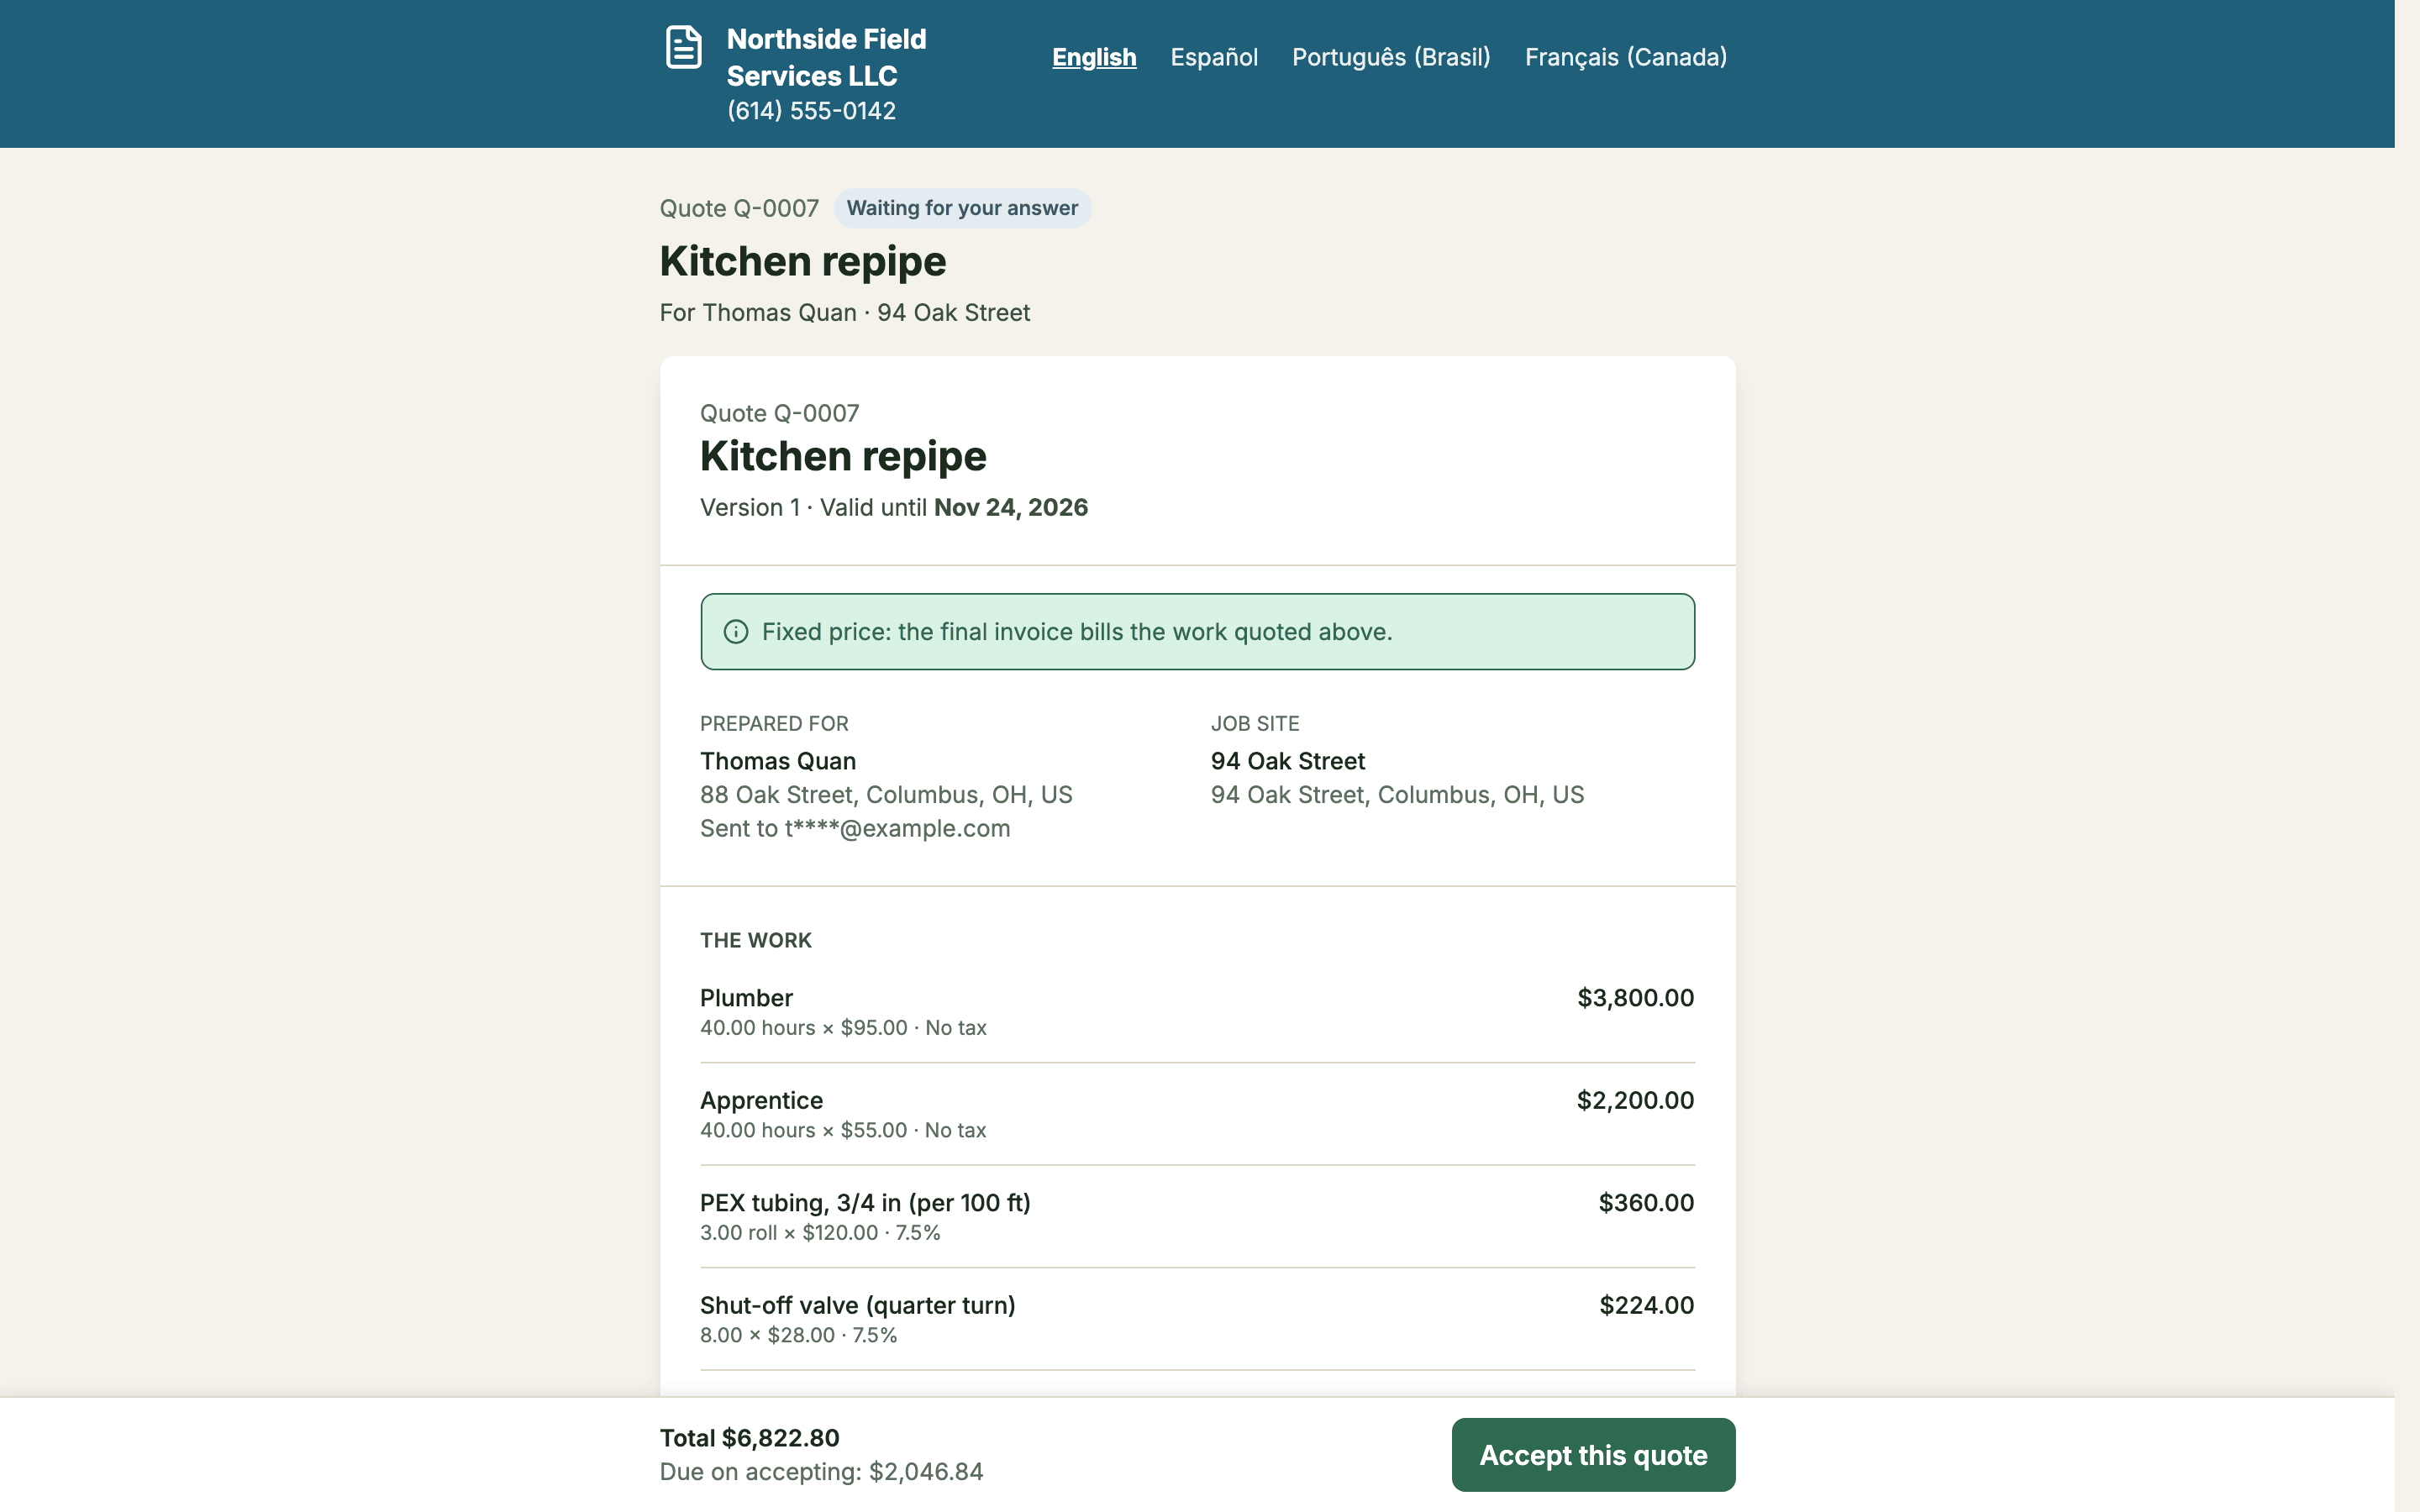Image resolution: width=2420 pixels, height=1512 pixels.
Task: Click the Plumber line item
Action: tap(1197, 1012)
